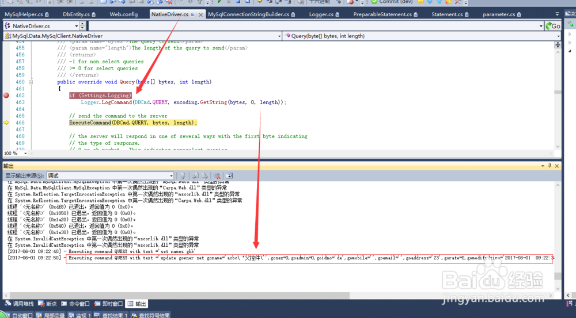
Task: Click the 'update gowner set' query output line
Action: 310,258
